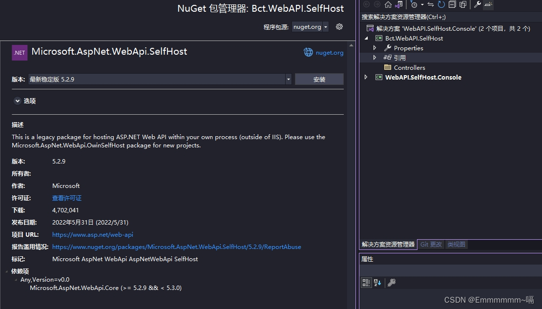Click the Refresh icon in Solution Explorer
Image resolution: width=542 pixels, height=309 pixels.
click(441, 5)
